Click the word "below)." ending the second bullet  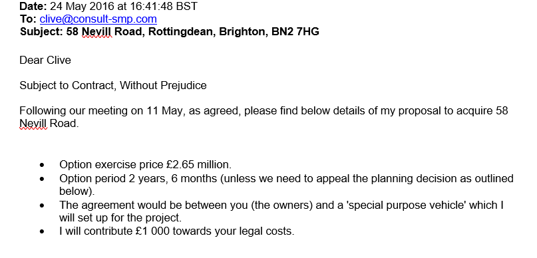tap(77, 192)
